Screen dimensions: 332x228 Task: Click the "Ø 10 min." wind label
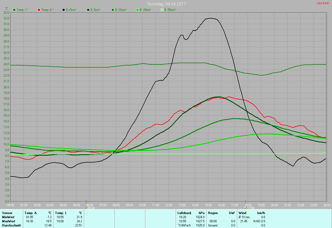244,217
